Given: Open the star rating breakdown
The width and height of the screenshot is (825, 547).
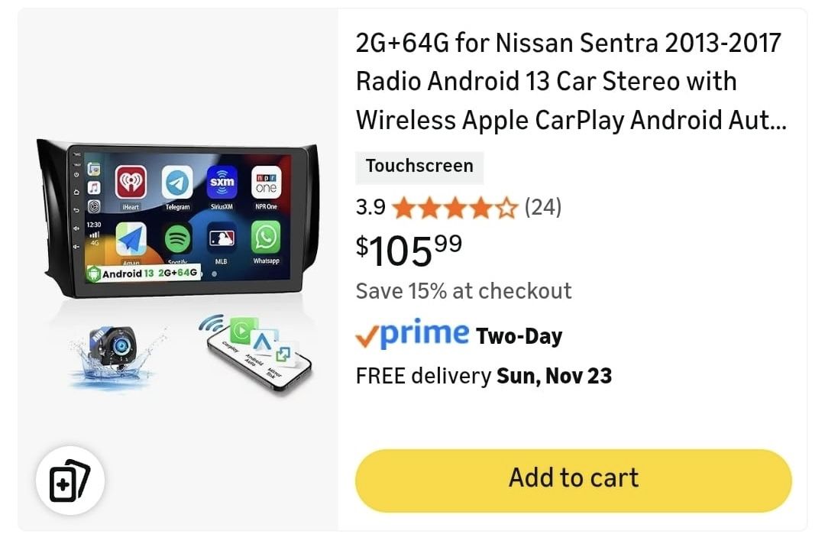Looking at the screenshot, I should (x=455, y=208).
